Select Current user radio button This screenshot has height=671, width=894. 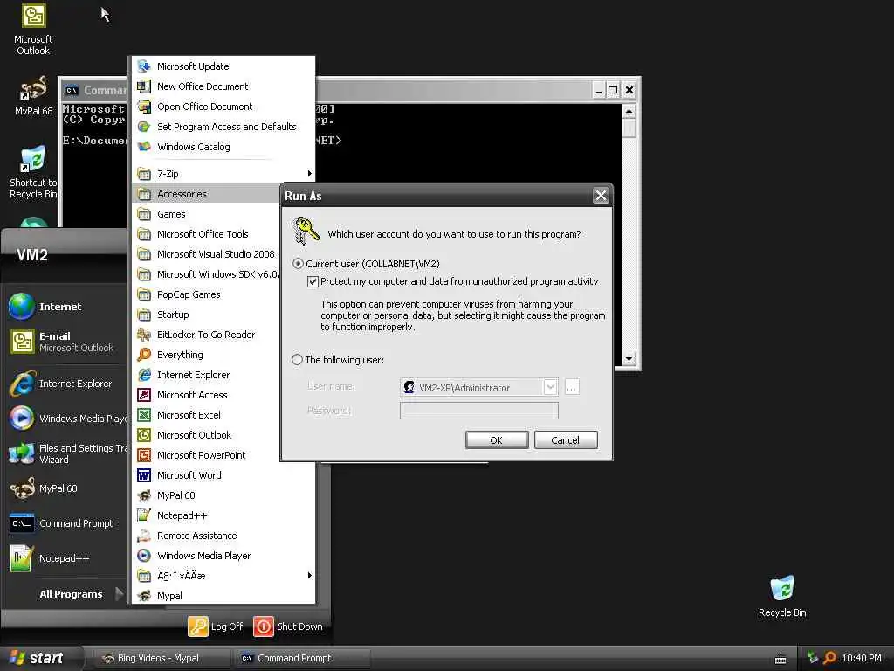click(298, 264)
